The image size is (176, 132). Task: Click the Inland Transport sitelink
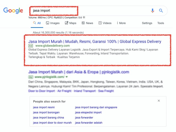point(85,91)
